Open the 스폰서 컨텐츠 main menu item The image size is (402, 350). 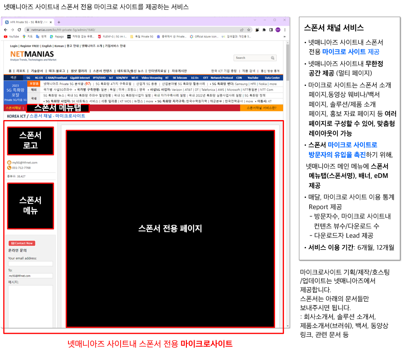point(103,71)
